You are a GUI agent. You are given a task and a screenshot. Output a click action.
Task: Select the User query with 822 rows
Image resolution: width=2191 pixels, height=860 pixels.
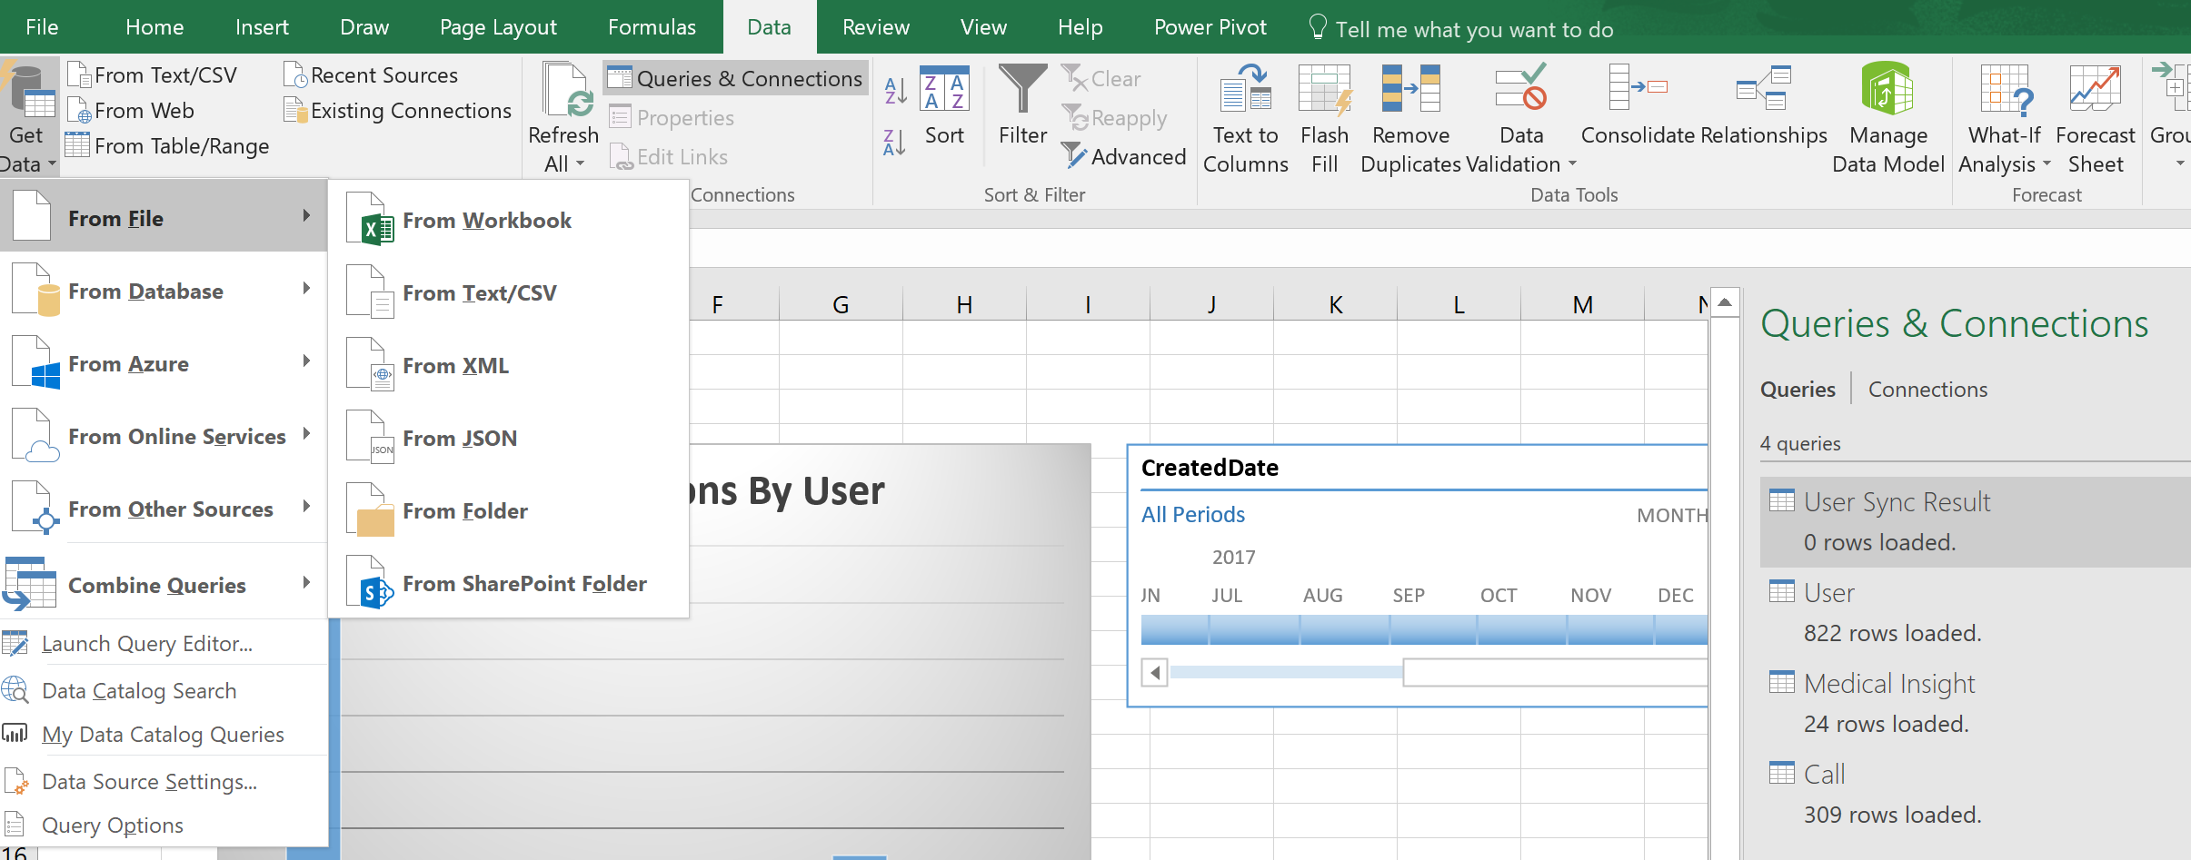pyautogui.click(x=1974, y=613)
